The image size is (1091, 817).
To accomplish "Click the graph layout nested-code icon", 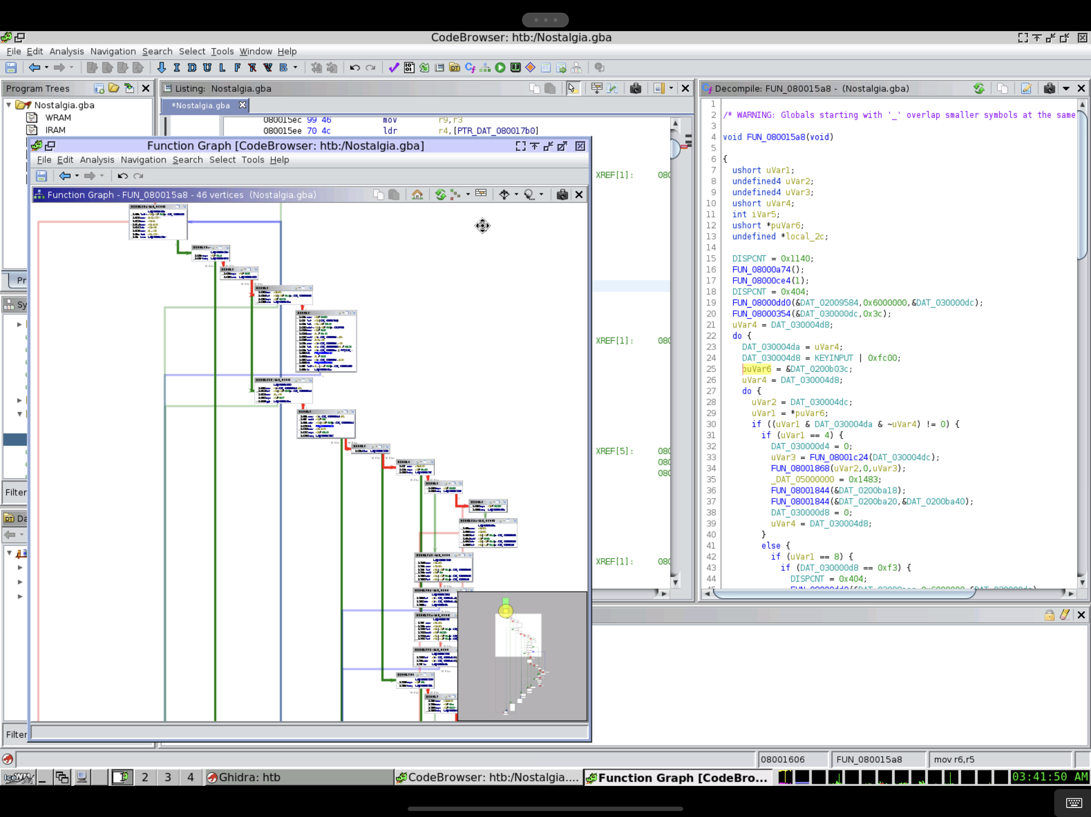I will point(456,195).
